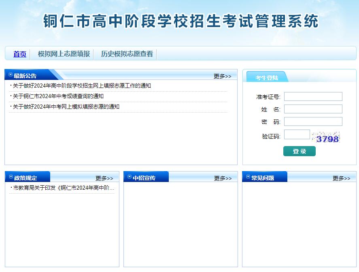Image resolution: width=359 pixels, height=272 pixels.
Task: Click the 常见问题 panel arrow icon
Action: 248,177
